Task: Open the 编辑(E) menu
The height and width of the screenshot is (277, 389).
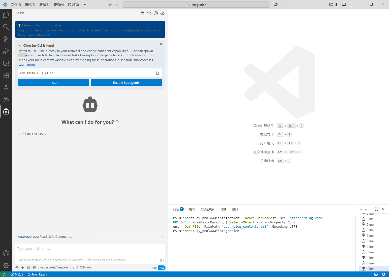Action: [30, 5]
